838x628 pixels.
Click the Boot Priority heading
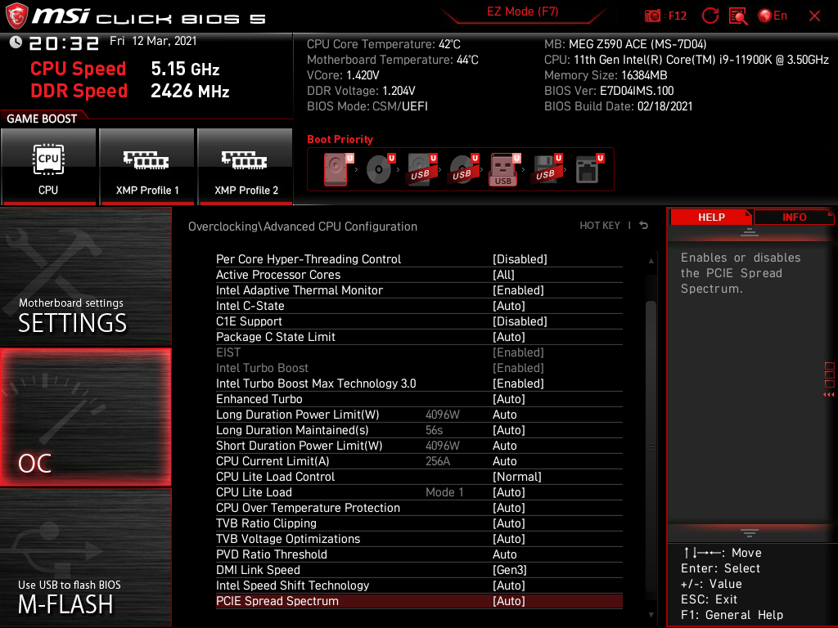340,139
